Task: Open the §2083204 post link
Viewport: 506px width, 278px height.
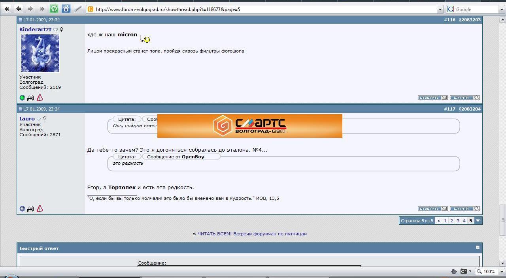Action: point(470,109)
